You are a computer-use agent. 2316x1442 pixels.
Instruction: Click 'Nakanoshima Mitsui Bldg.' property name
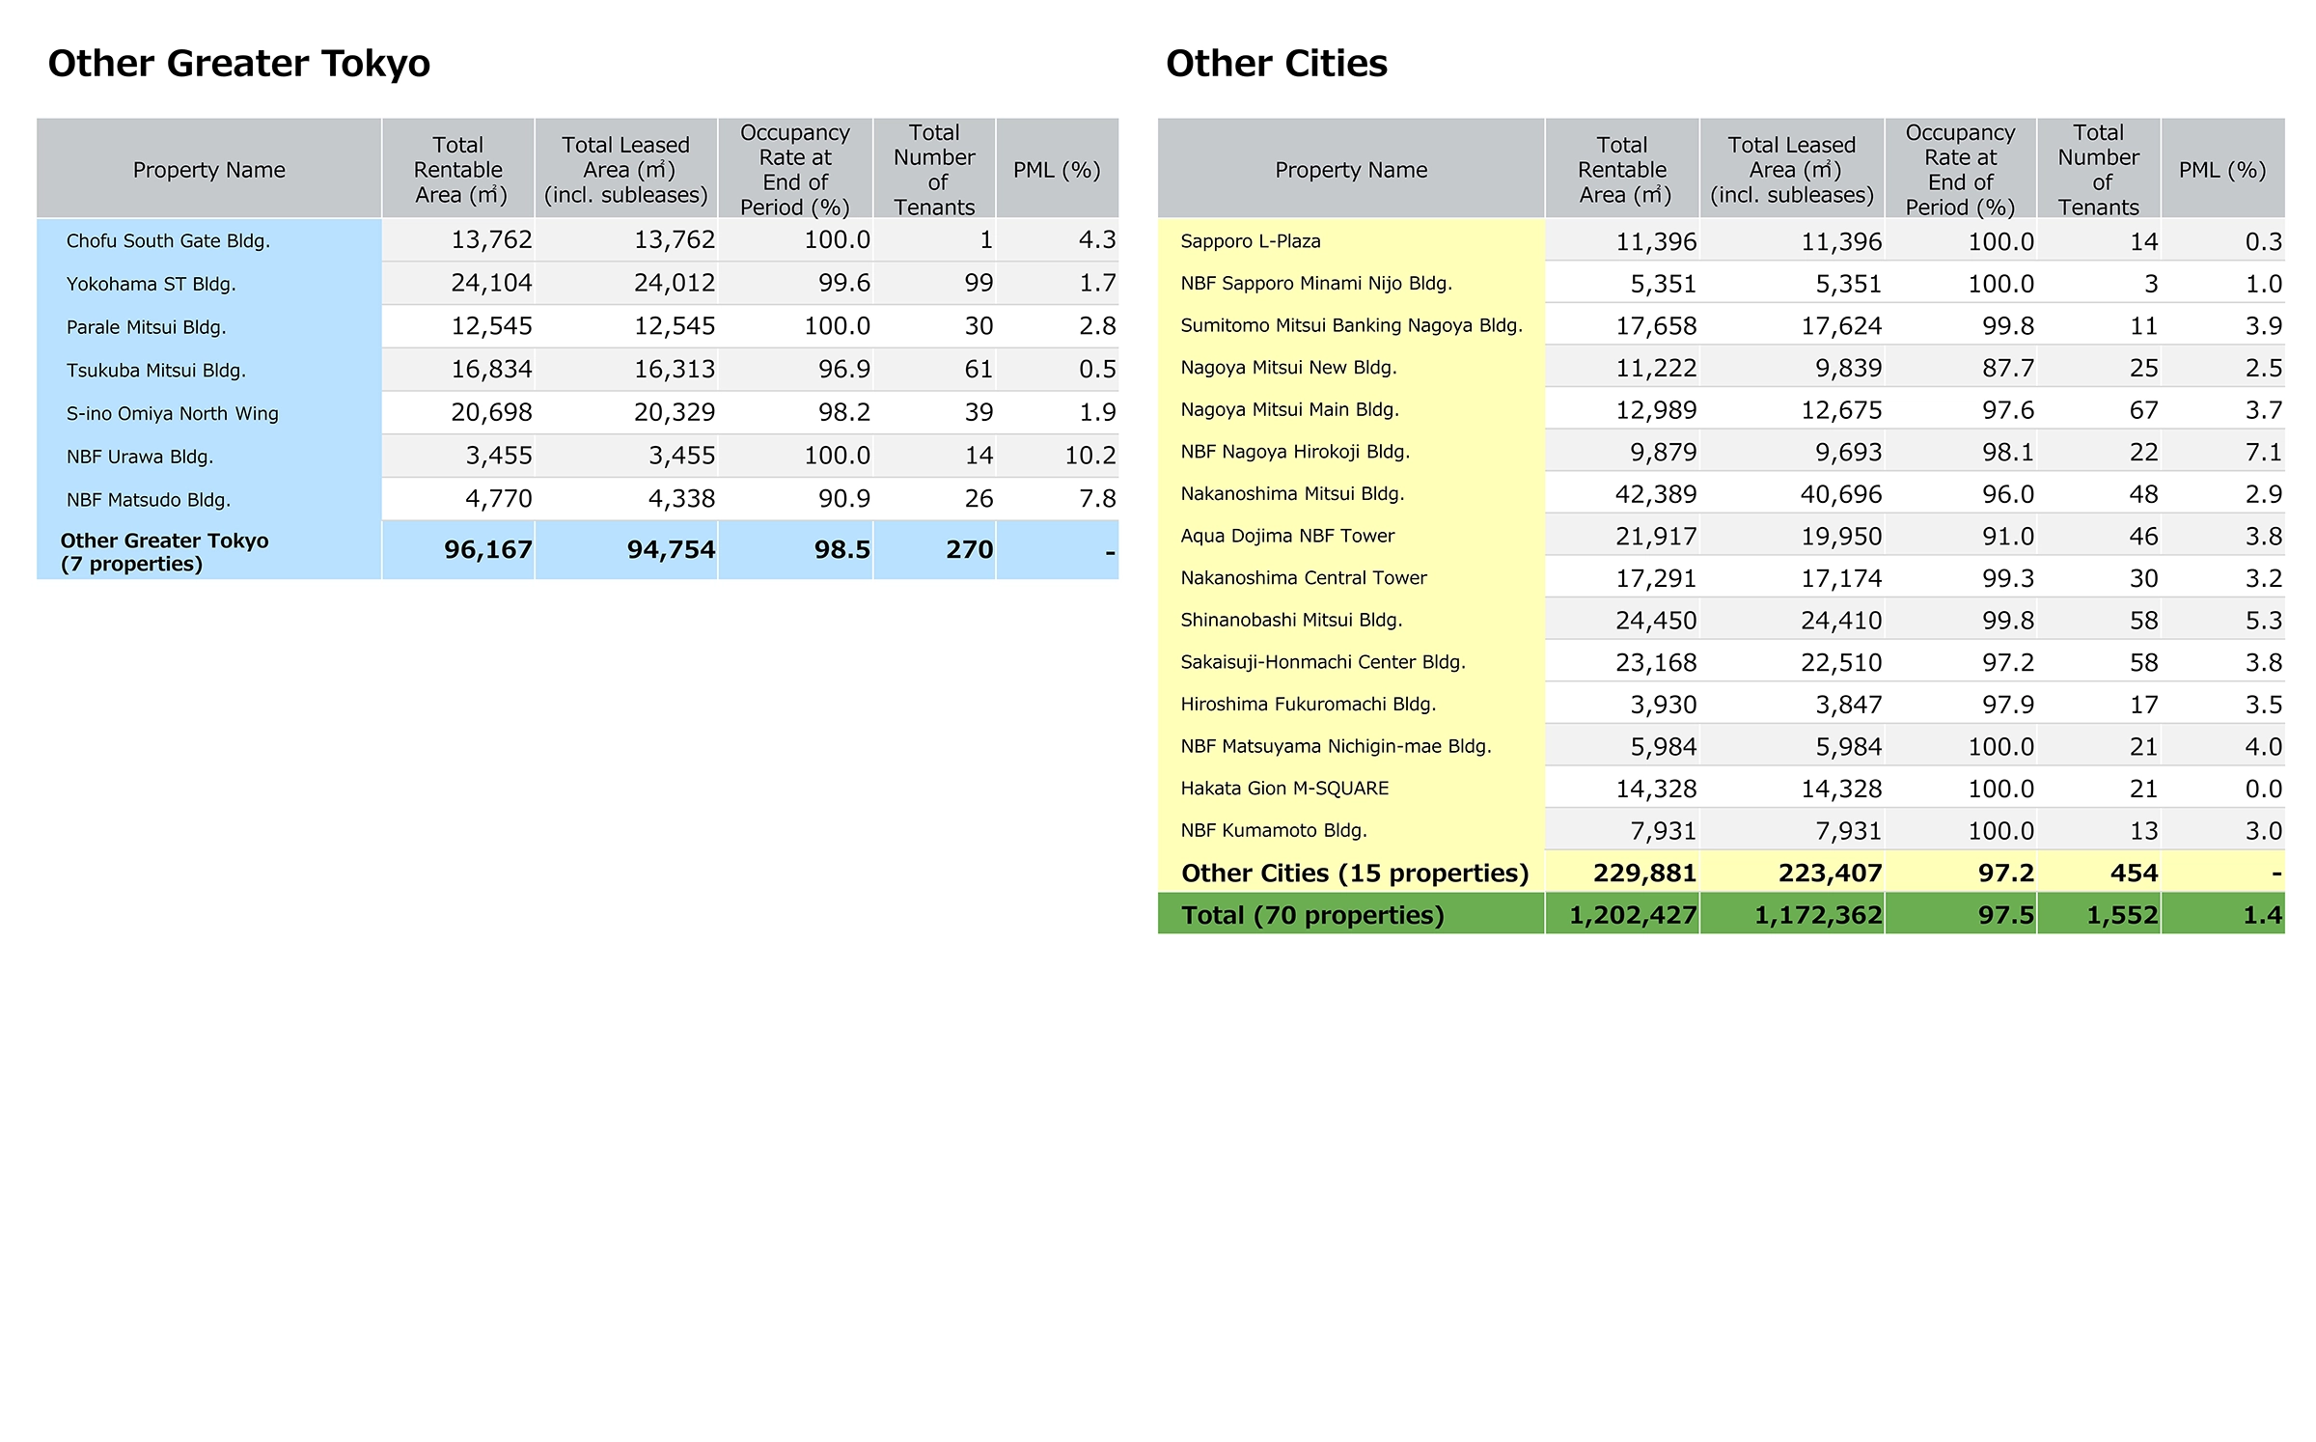[1292, 494]
